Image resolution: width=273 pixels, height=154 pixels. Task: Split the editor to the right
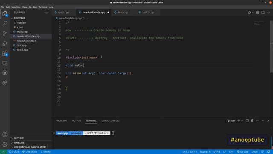[x=263, y=12]
